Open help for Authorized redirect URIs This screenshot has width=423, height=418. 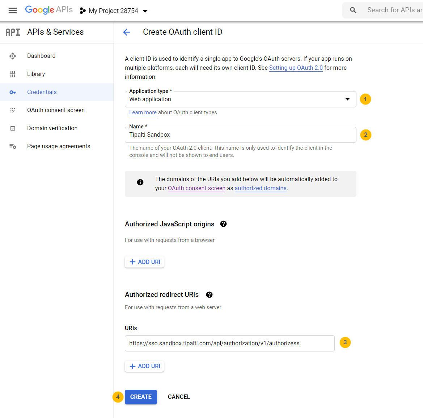pos(209,294)
